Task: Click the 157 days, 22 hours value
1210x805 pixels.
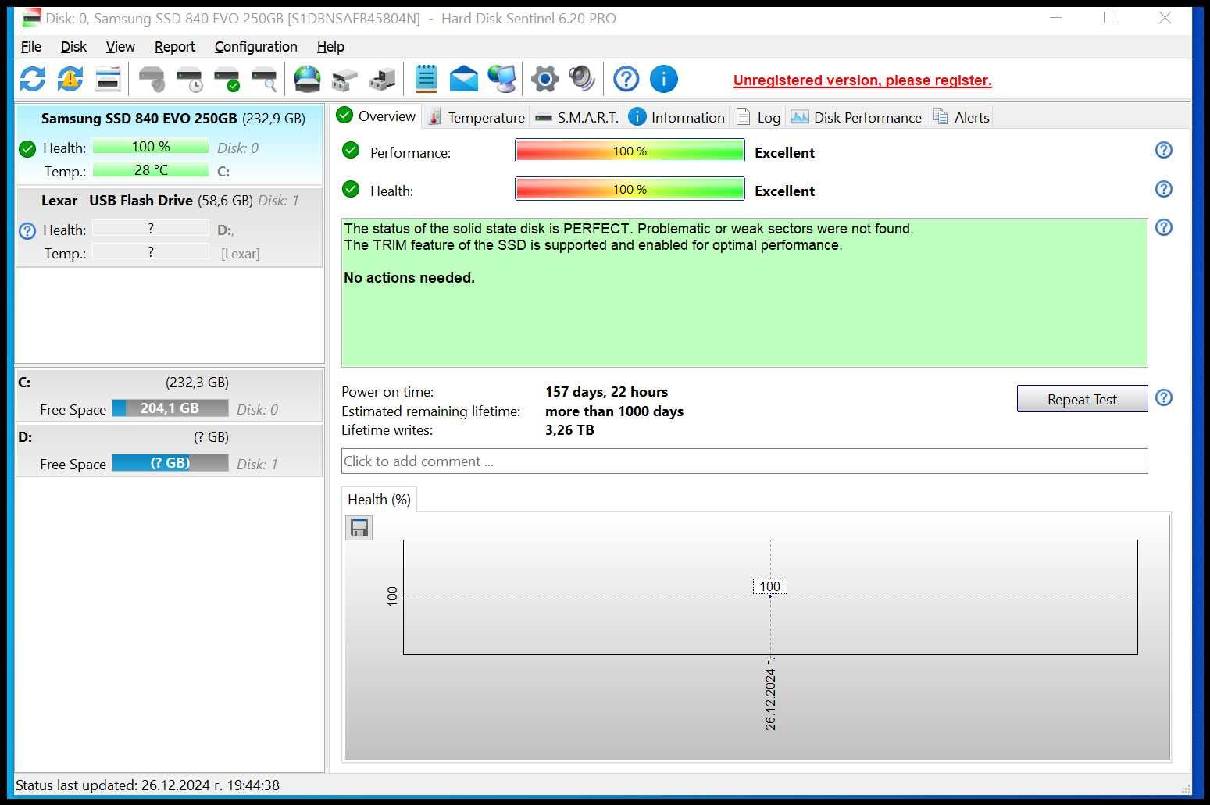Action: pos(606,392)
